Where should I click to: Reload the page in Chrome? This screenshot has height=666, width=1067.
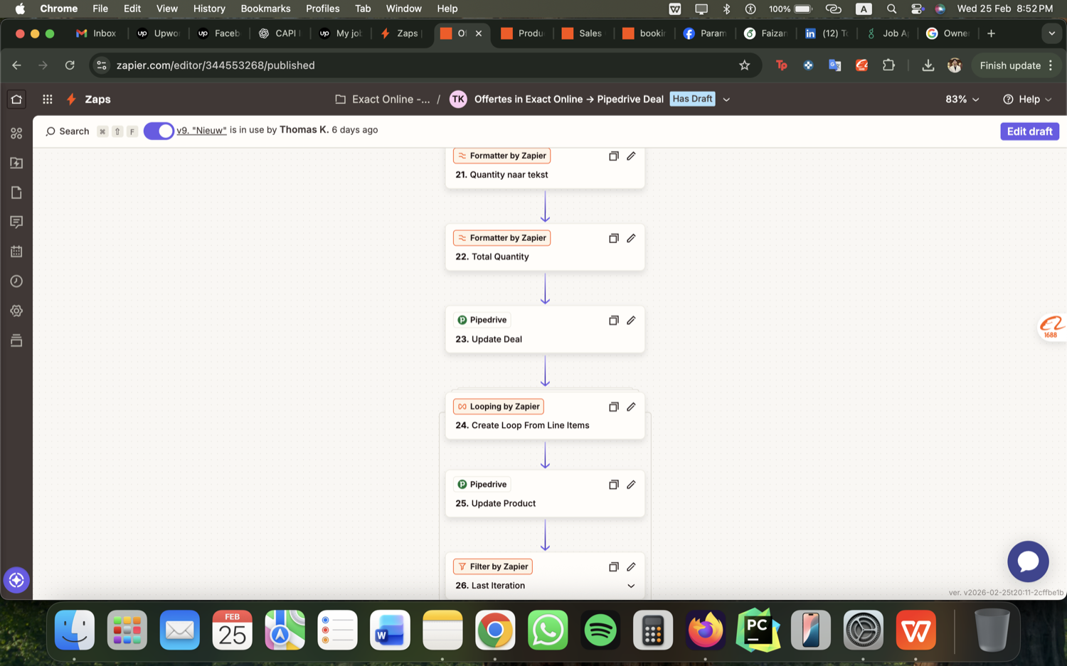[70, 65]
